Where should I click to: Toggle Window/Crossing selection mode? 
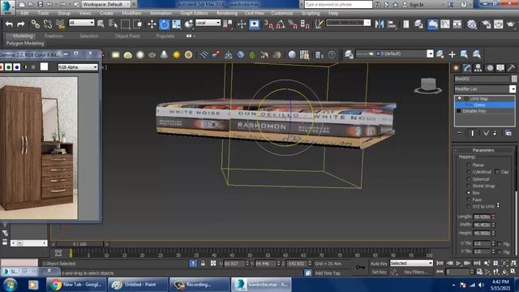click(137, 24)
